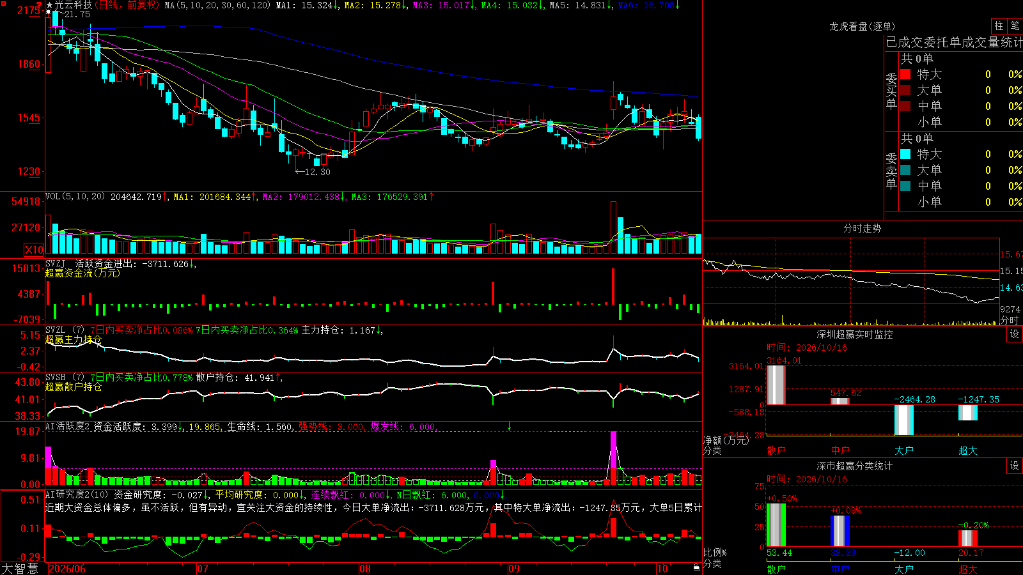Viewport: 1023px width, 575px height.
Task: Select the 龙虎看盘(逐单) panel title
Action: [862, 26]
